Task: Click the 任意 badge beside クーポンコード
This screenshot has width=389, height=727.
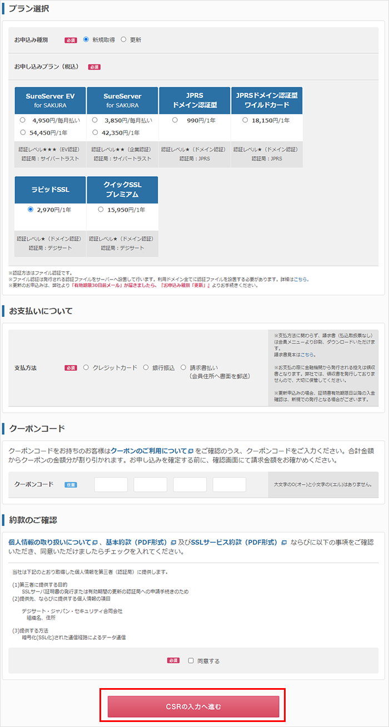Action: 71,485
